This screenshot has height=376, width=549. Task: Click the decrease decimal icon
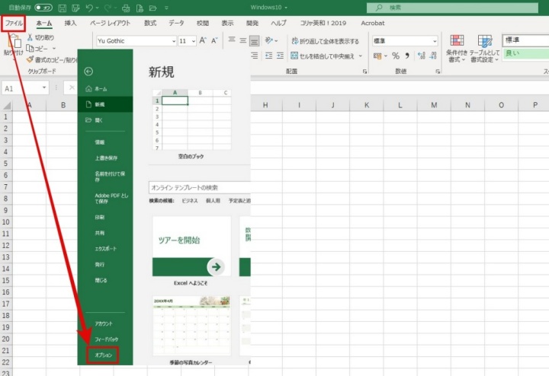[x=433, y=56]
